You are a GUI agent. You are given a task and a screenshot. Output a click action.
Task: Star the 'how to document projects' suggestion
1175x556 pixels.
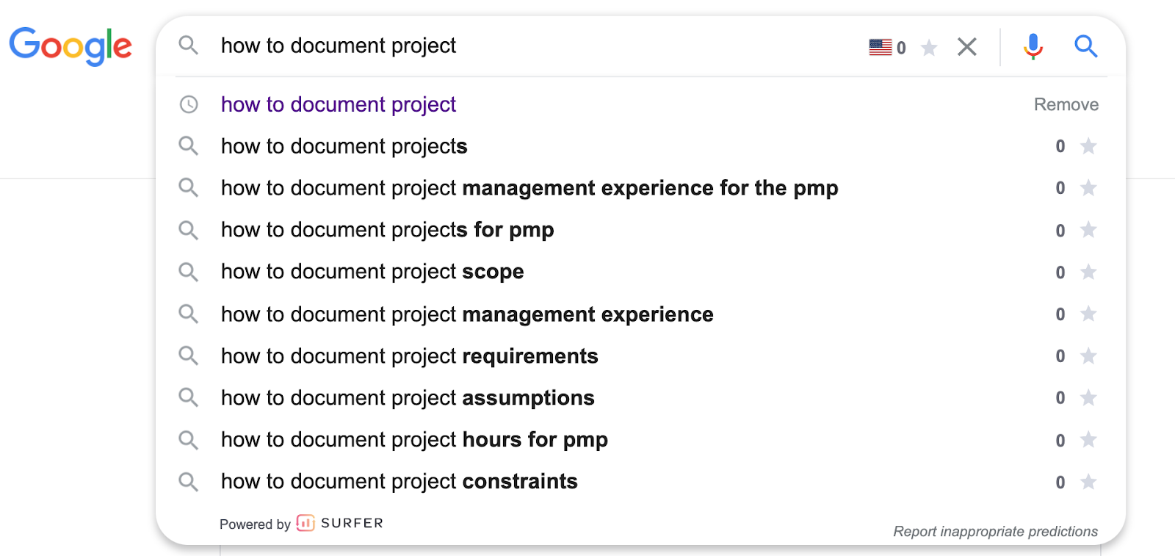[1088, 146]
